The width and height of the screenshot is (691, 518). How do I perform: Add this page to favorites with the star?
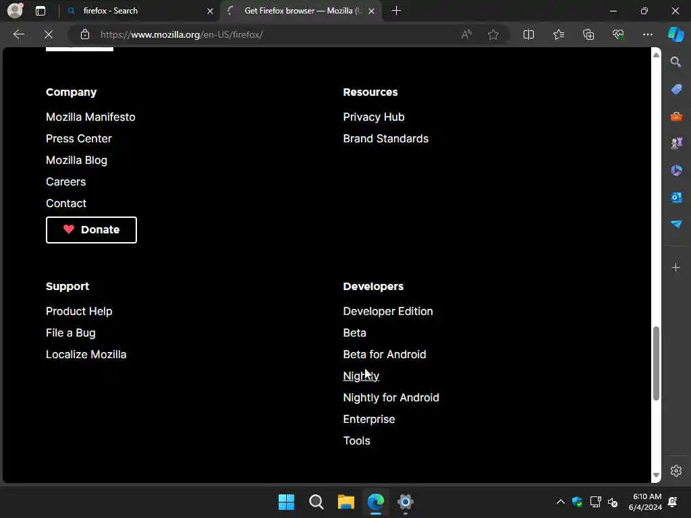coord(493,34)
